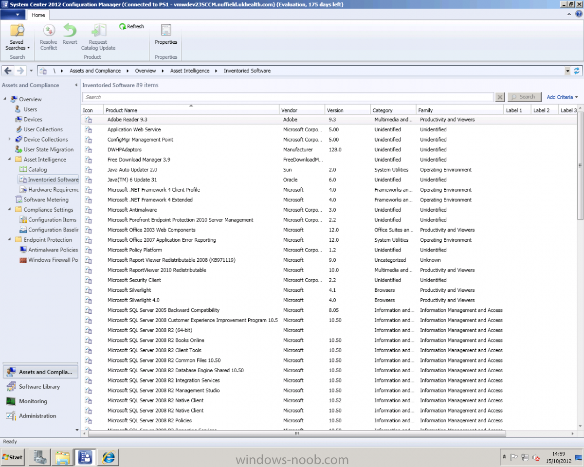The height and width of the screenshot is (467, 584).
Task: Open the Add Criteria dropdown
Action: click(562, 97)
